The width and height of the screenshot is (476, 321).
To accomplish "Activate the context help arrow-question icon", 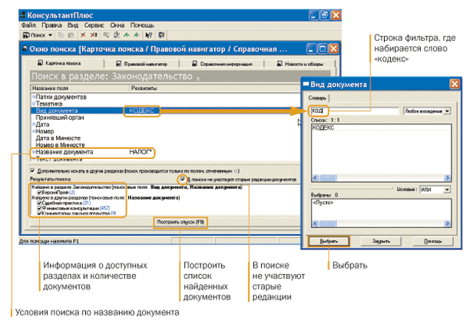I will pyautogui.click(x=148, y=35).
